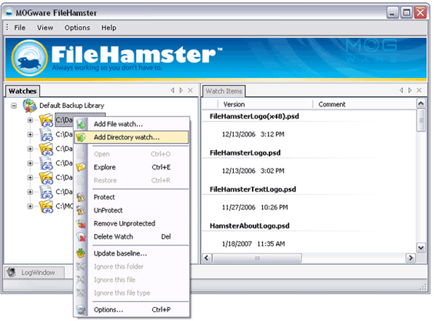
Task: Expand the C:\MO watch node
Action: (30, 206)
